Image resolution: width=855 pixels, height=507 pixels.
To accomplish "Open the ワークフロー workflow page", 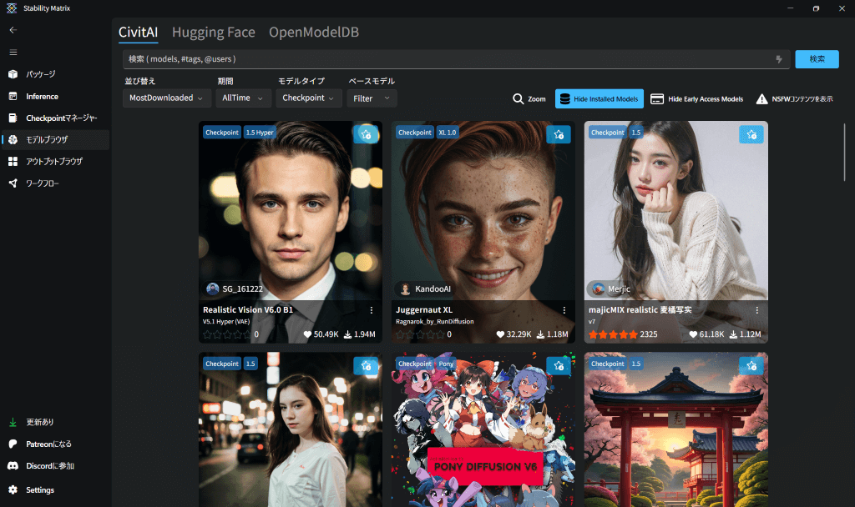I will (42, 183).
